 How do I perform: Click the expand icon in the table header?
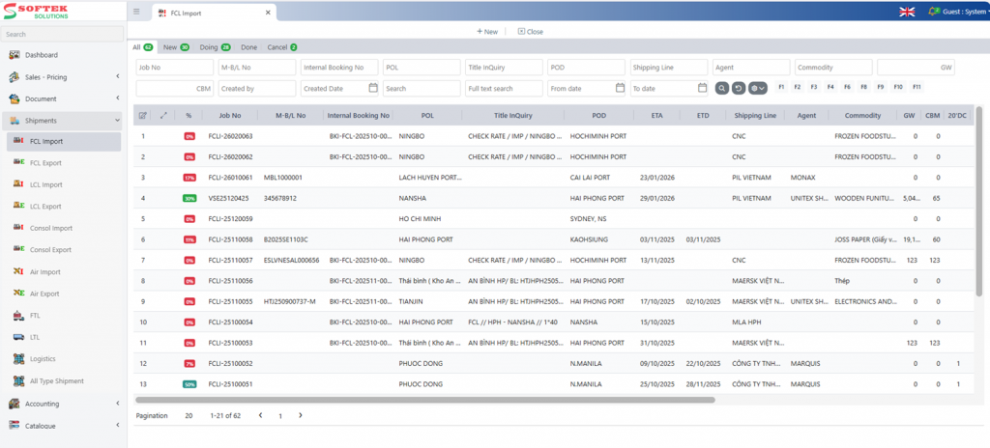coord(163,115)
